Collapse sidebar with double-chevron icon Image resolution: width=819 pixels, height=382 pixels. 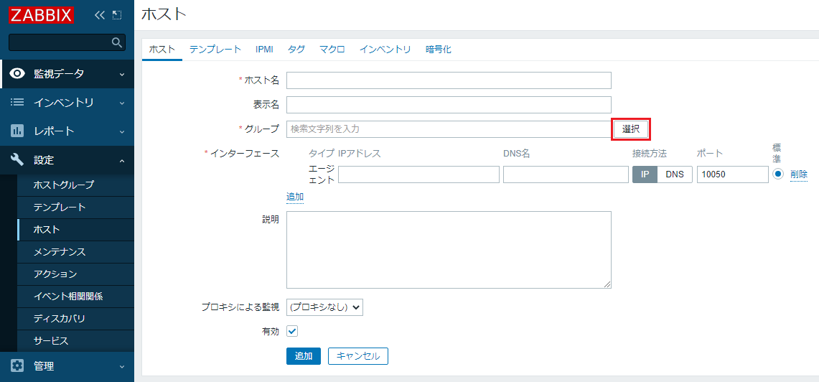click(100, 15)
